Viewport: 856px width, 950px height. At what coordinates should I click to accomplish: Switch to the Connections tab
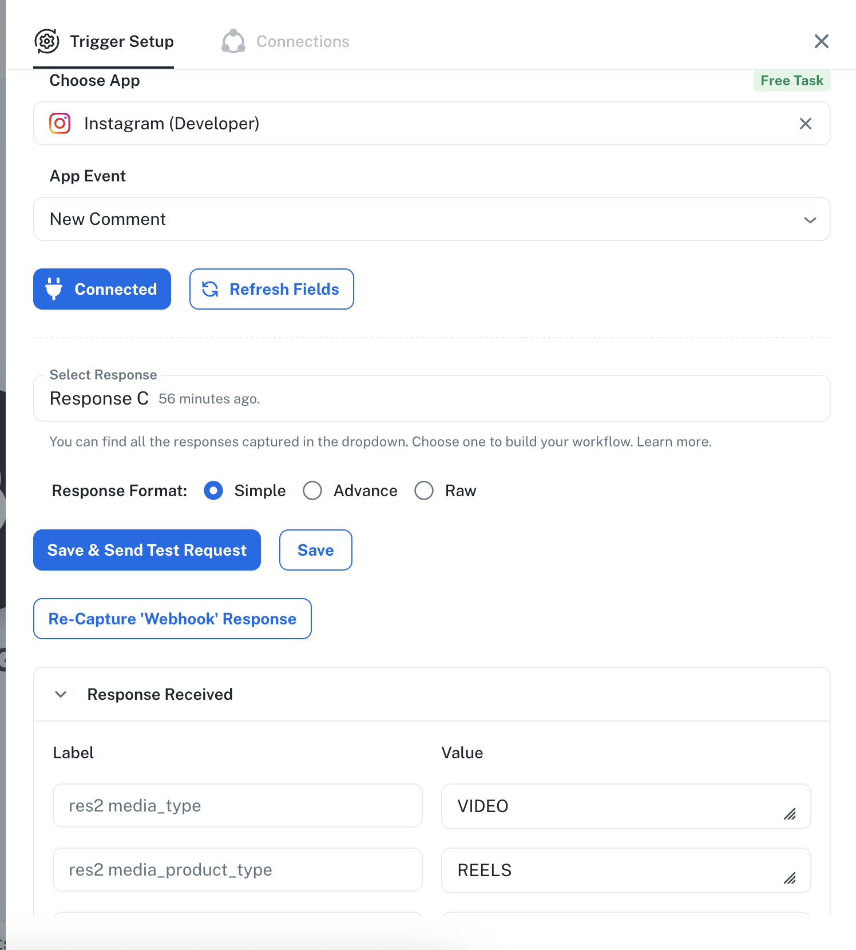point(286,41)
